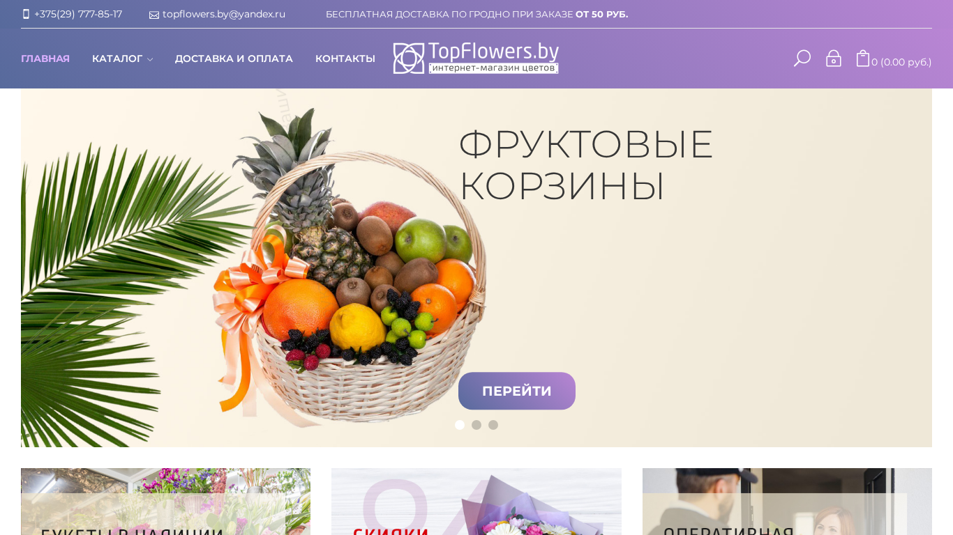Go to the Контакты menu item

[x=345, y=59]
